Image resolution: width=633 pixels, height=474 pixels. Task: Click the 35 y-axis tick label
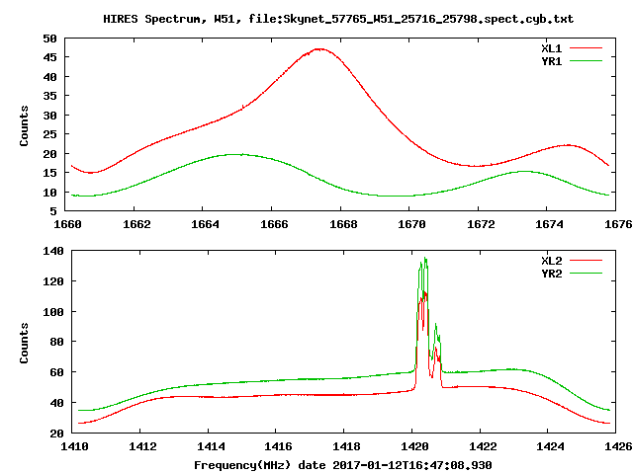[x=50, y=96]
